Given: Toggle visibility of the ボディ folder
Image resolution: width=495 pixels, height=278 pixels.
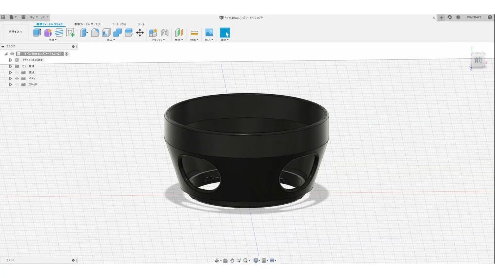Looking at the screenshot, I should (17, 79).
